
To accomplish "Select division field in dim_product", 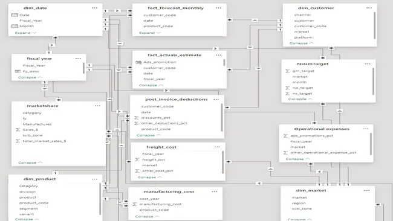I will (28, 192).
